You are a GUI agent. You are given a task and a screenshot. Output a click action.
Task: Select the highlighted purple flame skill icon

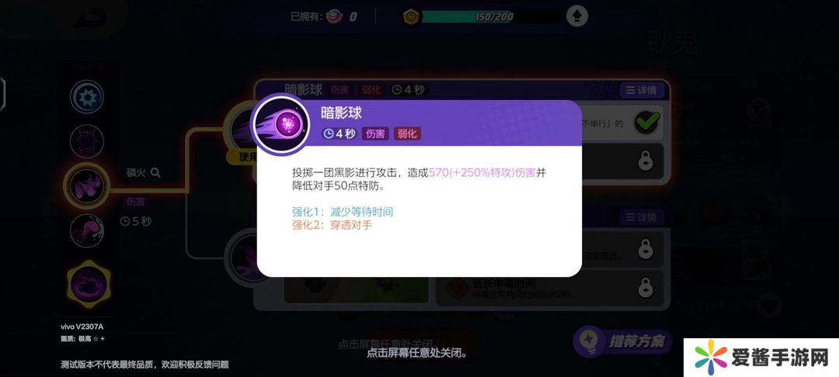tap(87, 186)
